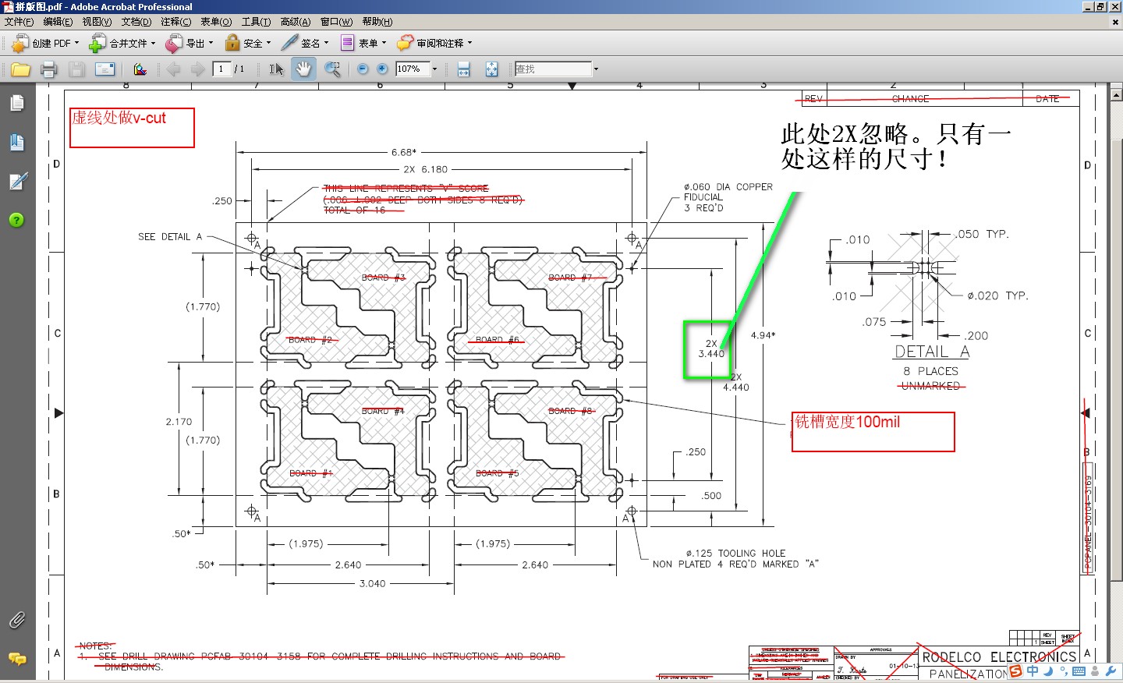Click the IME user account icon
Screen dimensions: 1123x683
(1095, 671)
